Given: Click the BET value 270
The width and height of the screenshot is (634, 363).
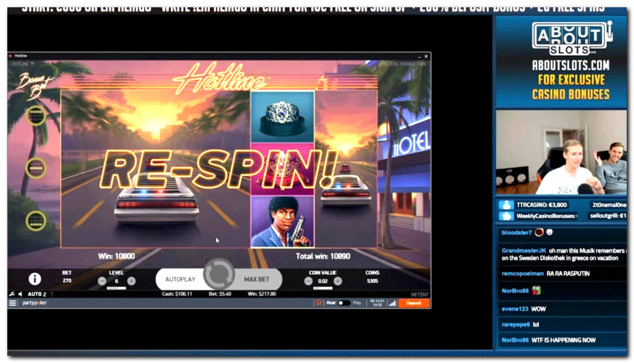Looking at the screenshot, I should 67,281.
